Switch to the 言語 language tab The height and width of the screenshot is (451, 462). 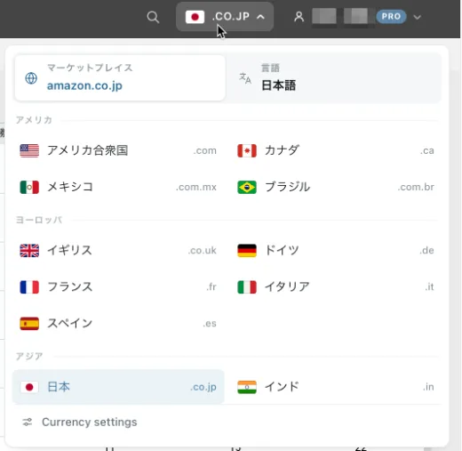point(334,78)
